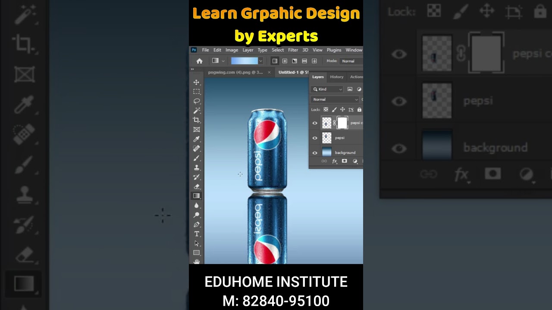Select the Lasso tool

coord(196,101)
